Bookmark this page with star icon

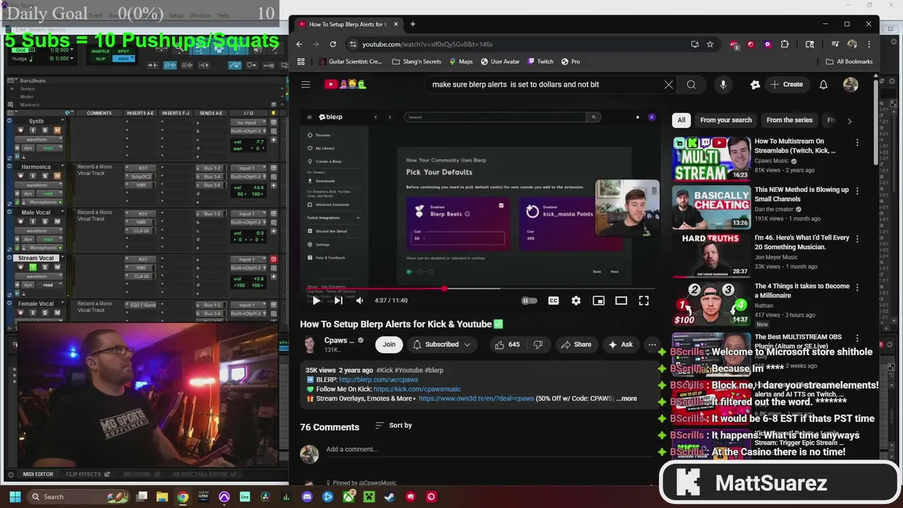pyautogui.click(x=710, y=44)
